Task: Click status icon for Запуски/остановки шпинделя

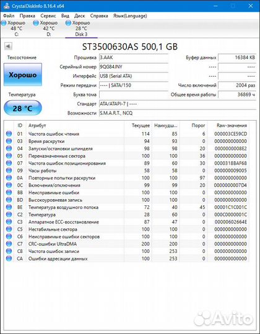Action: click(x=9, y=148)
